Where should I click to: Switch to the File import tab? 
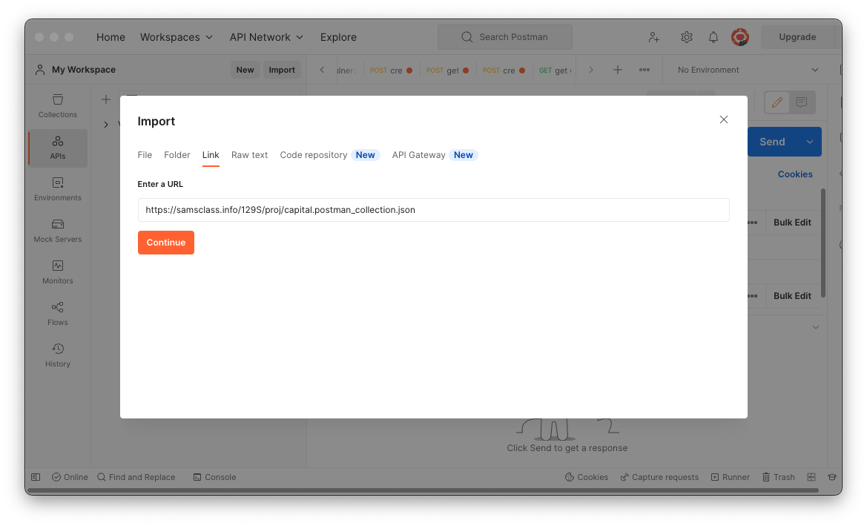pos(145,155)
